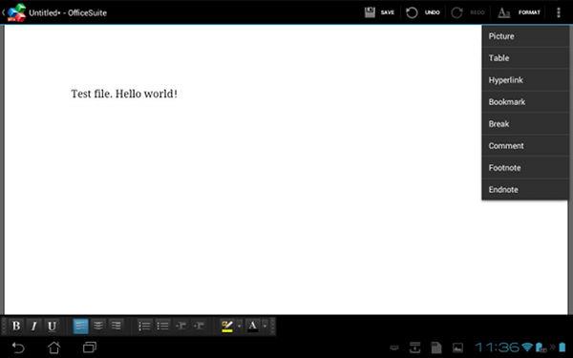
Task: Align text left
Action: [x=80, y=326]
